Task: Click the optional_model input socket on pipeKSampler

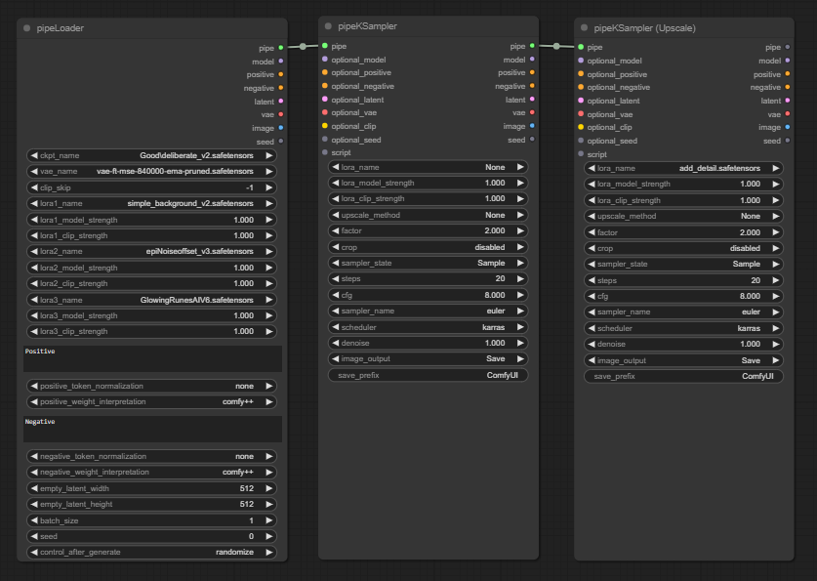Action: point(325,60)
